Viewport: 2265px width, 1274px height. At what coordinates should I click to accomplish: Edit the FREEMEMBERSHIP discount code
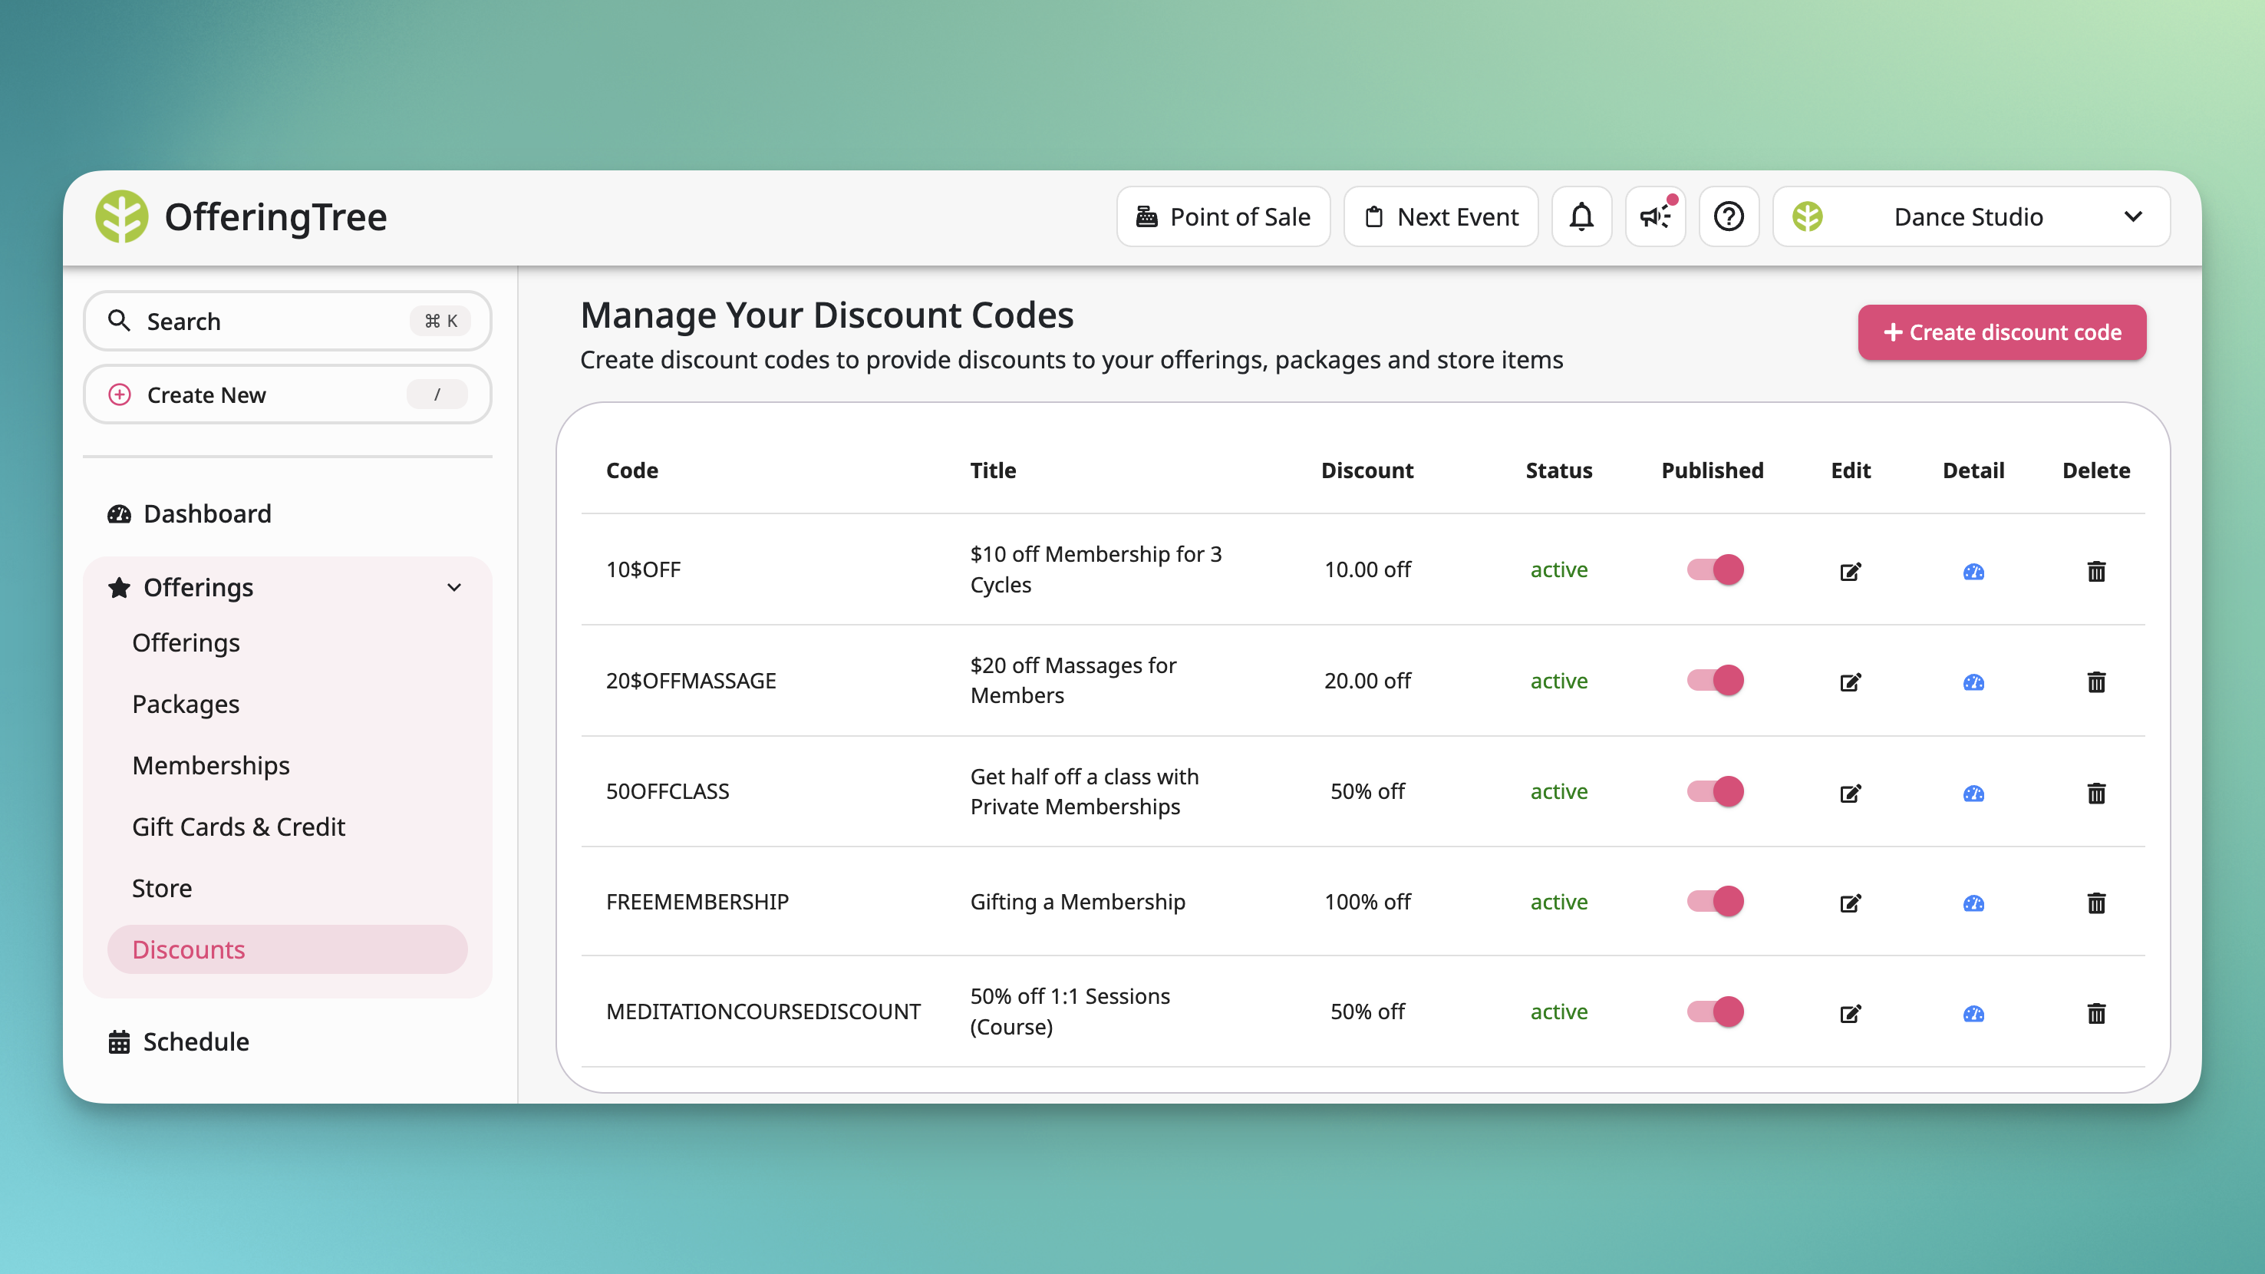1850,903
